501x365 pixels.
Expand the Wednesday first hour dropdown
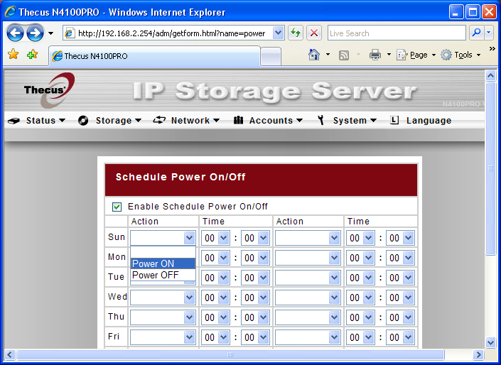tap(217, 298)
